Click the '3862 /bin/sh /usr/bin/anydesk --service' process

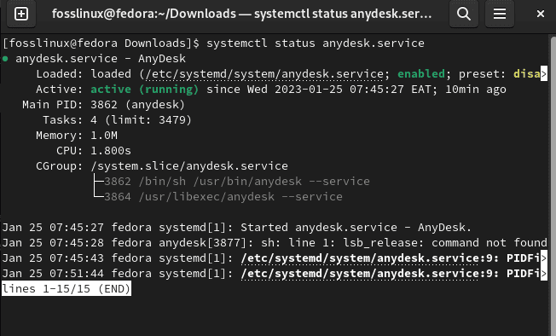237,182
